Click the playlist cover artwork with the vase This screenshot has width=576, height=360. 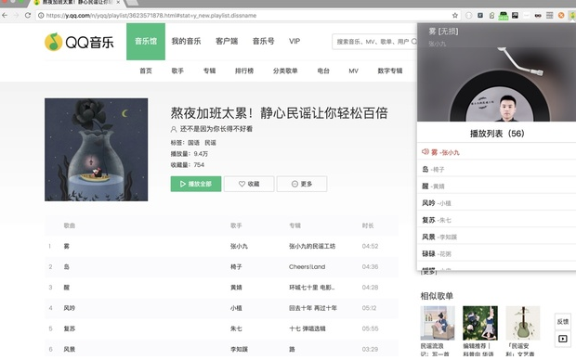coord(97,149)
